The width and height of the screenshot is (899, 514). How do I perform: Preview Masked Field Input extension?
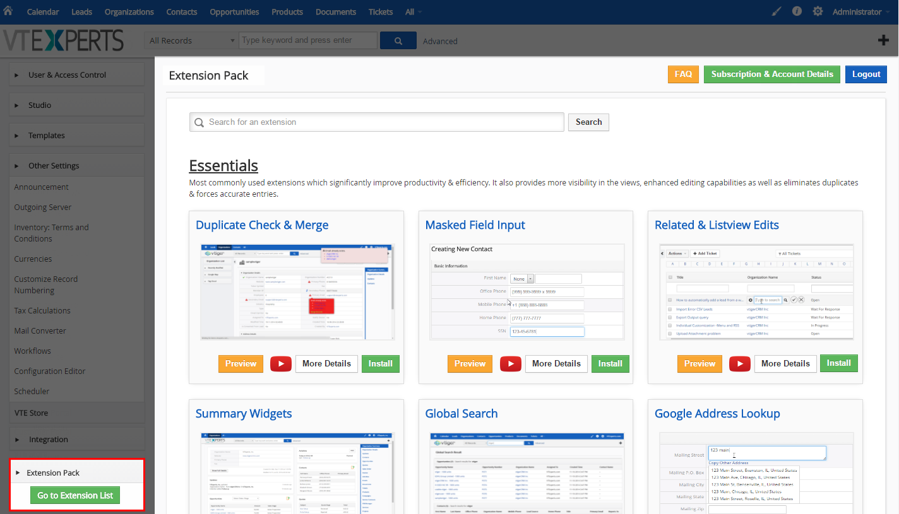[x=470, y=364]
